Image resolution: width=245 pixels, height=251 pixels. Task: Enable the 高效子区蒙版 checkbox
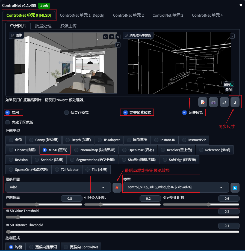point(8,122)
